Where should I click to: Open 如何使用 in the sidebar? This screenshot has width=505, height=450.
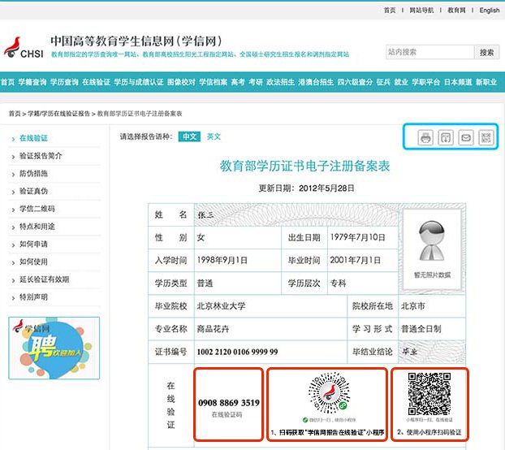pos(33,262)
